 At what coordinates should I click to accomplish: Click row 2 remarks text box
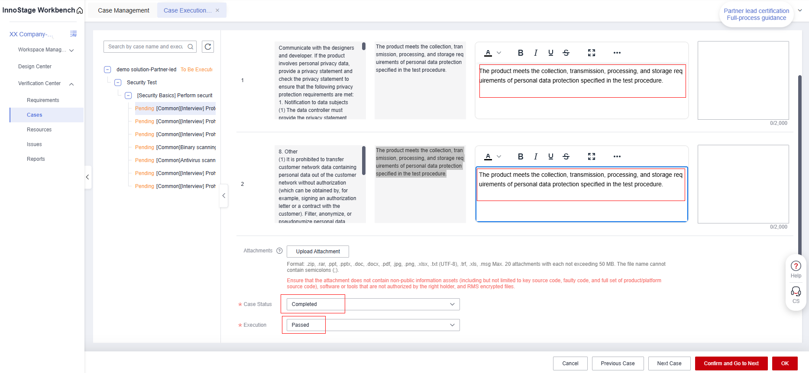[x=743, y=184]
